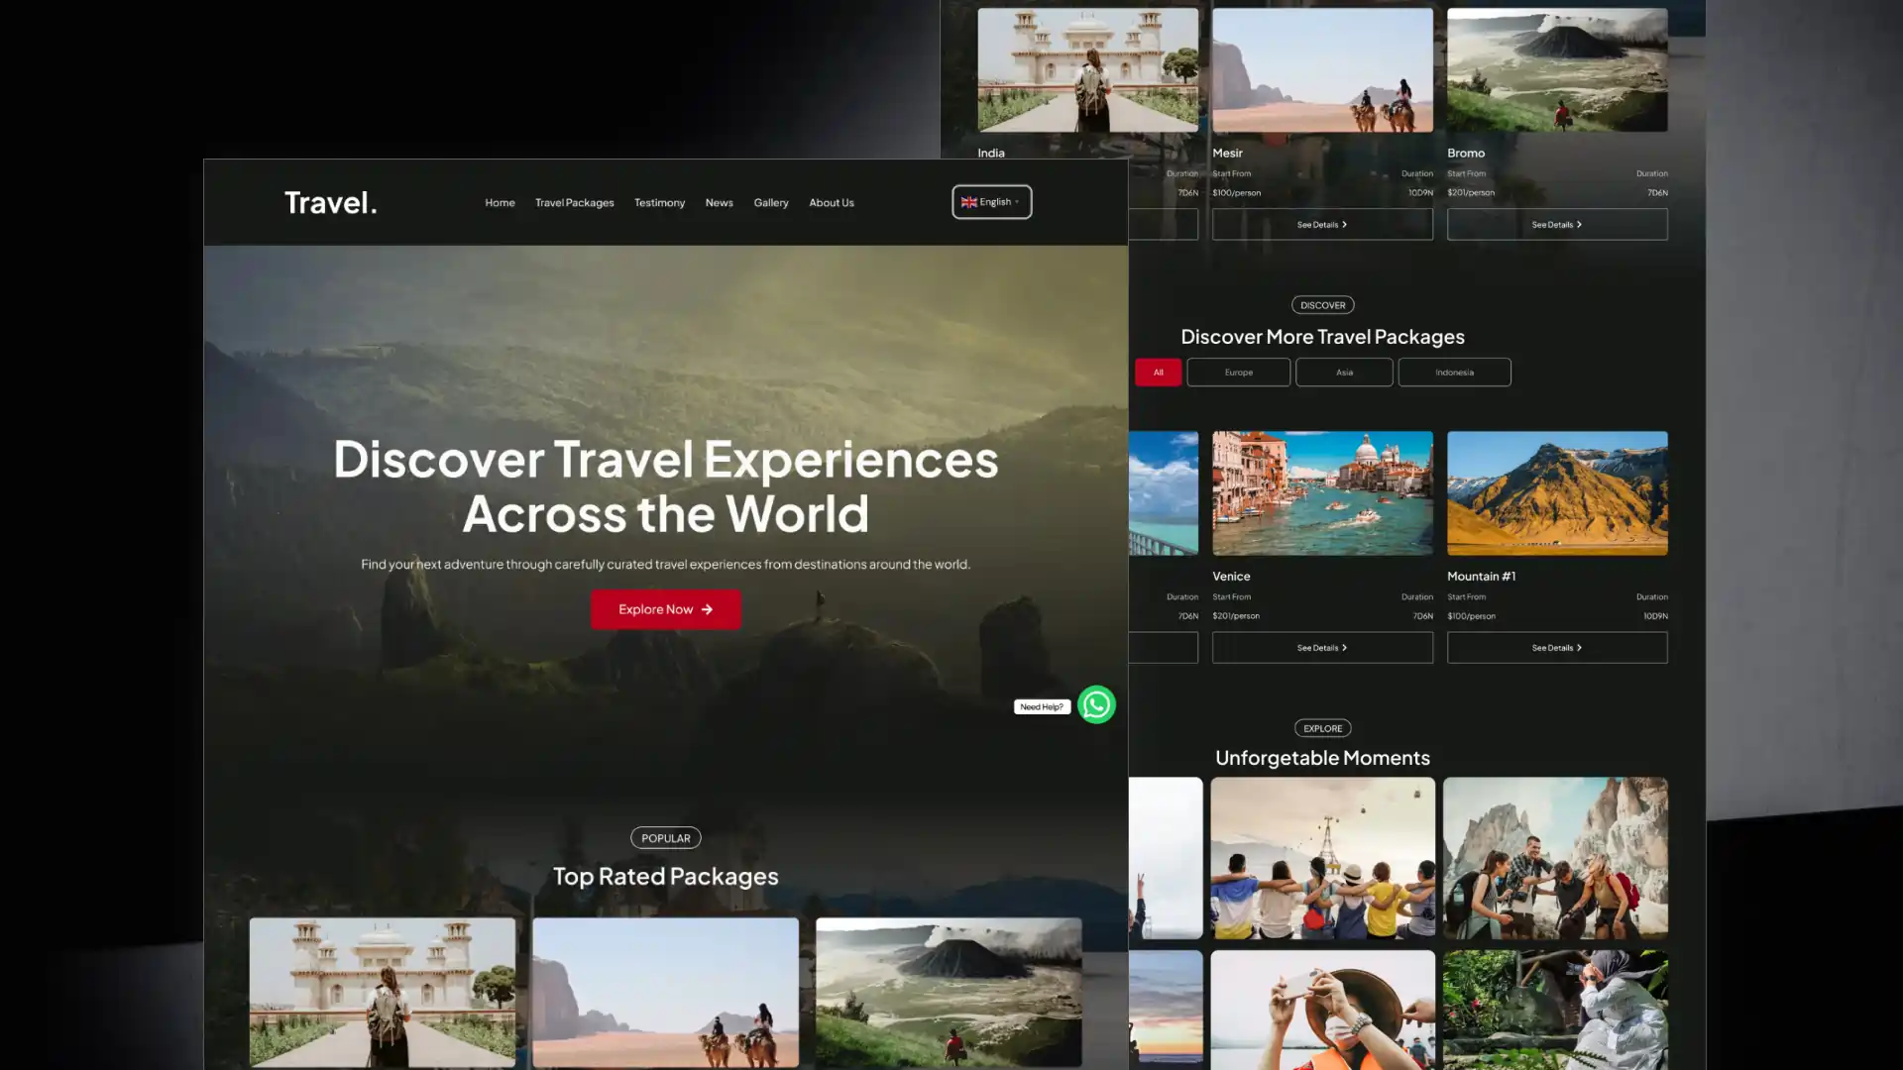Open the English language dropdown

click(x=992, y=202)
